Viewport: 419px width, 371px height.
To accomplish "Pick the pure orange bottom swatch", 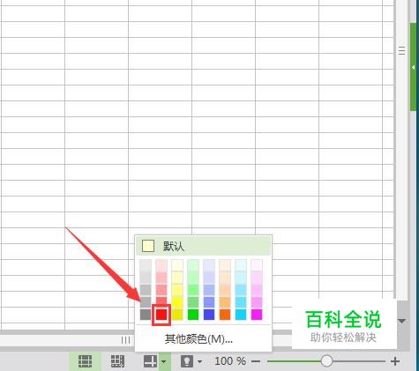I will point(225,315).
